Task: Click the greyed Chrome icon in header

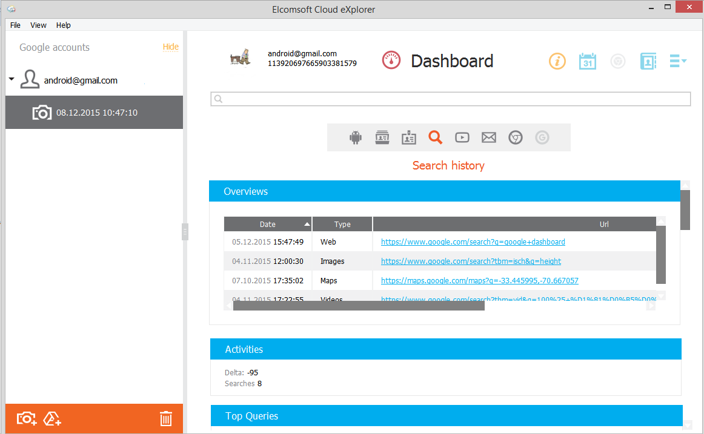Action: (x=618, y=61)
